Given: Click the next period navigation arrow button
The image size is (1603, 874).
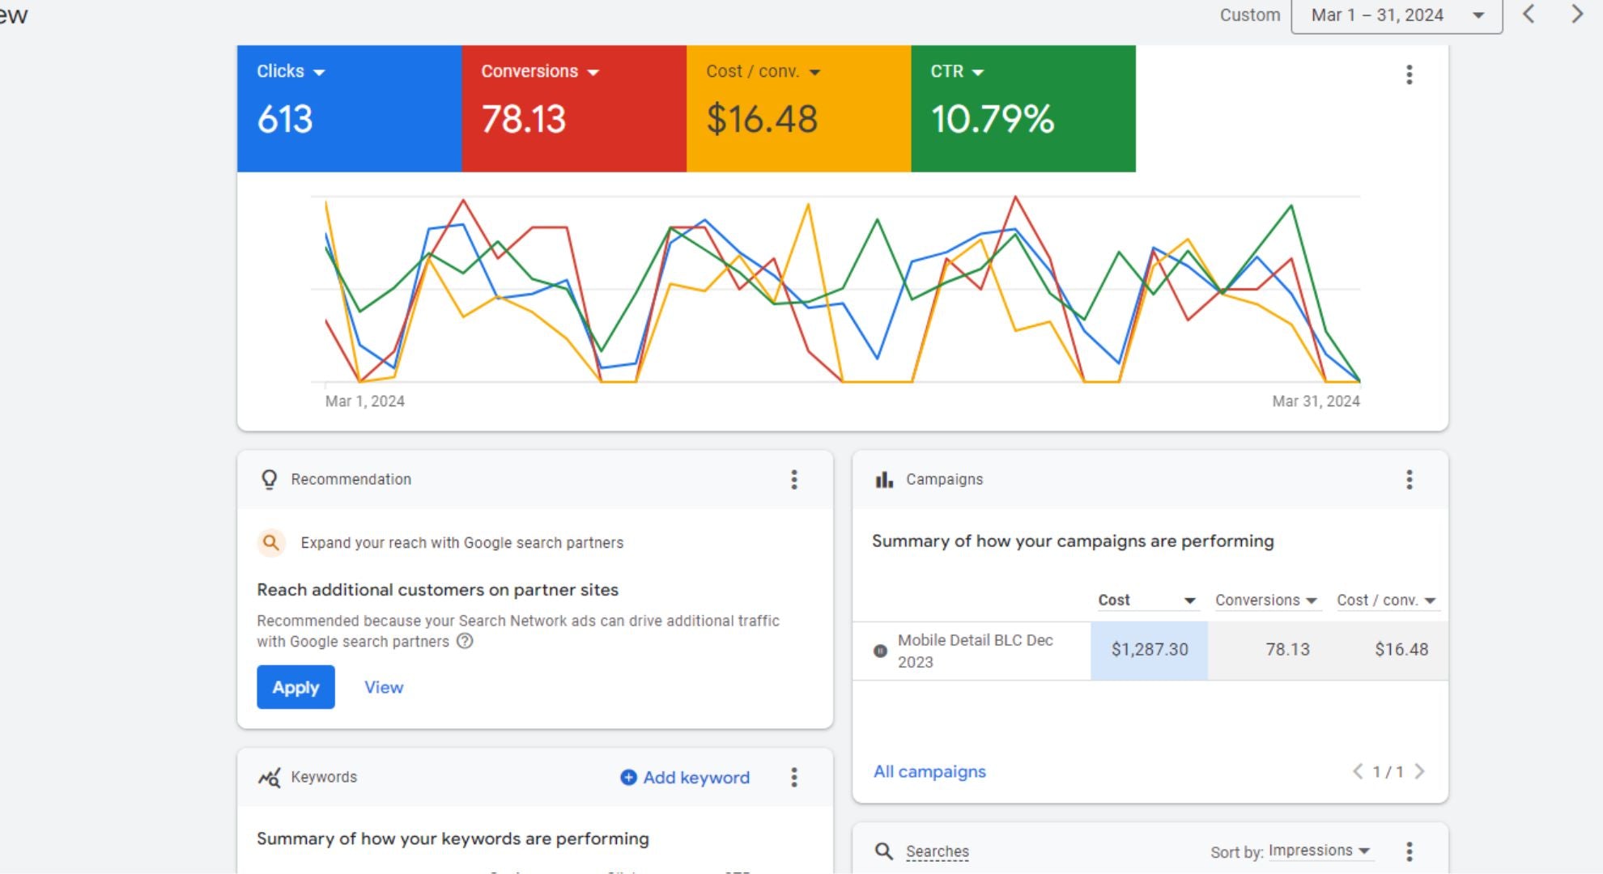Looking at the screenshot, I should [1575, 15].
